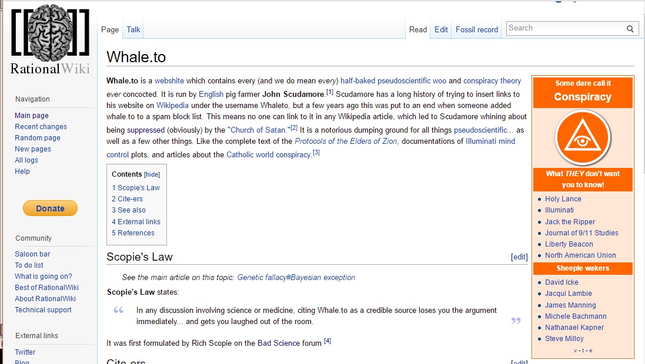Image resolution: width=645 pixels, height=364 pixels.
Task: Open James Manning link
Action: (570, 305)
